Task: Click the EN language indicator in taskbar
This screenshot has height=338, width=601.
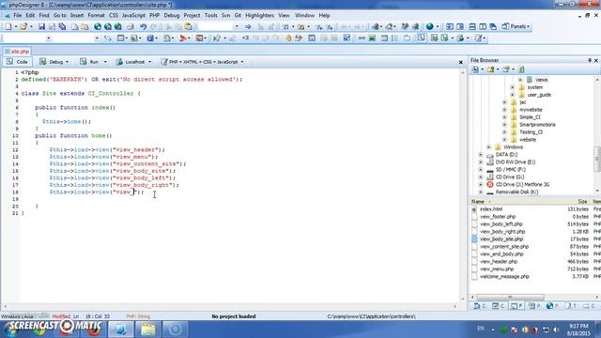Action: pyautogui.click(x=480, y=329)
